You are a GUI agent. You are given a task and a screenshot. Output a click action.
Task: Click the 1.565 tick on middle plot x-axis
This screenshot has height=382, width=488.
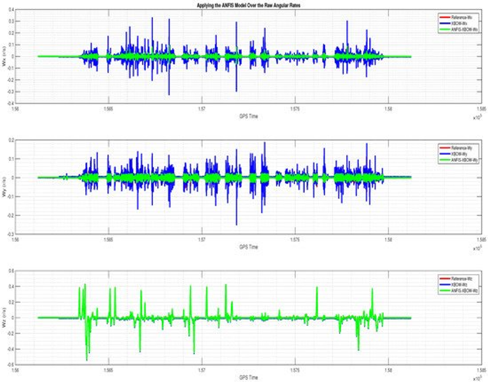[108, 240]
